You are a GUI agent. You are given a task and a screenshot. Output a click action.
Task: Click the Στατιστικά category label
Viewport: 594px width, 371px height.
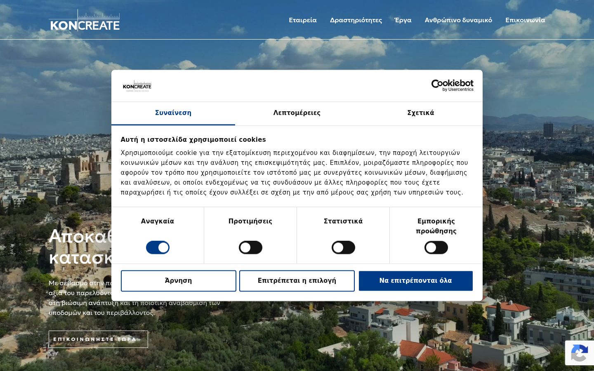343,221
